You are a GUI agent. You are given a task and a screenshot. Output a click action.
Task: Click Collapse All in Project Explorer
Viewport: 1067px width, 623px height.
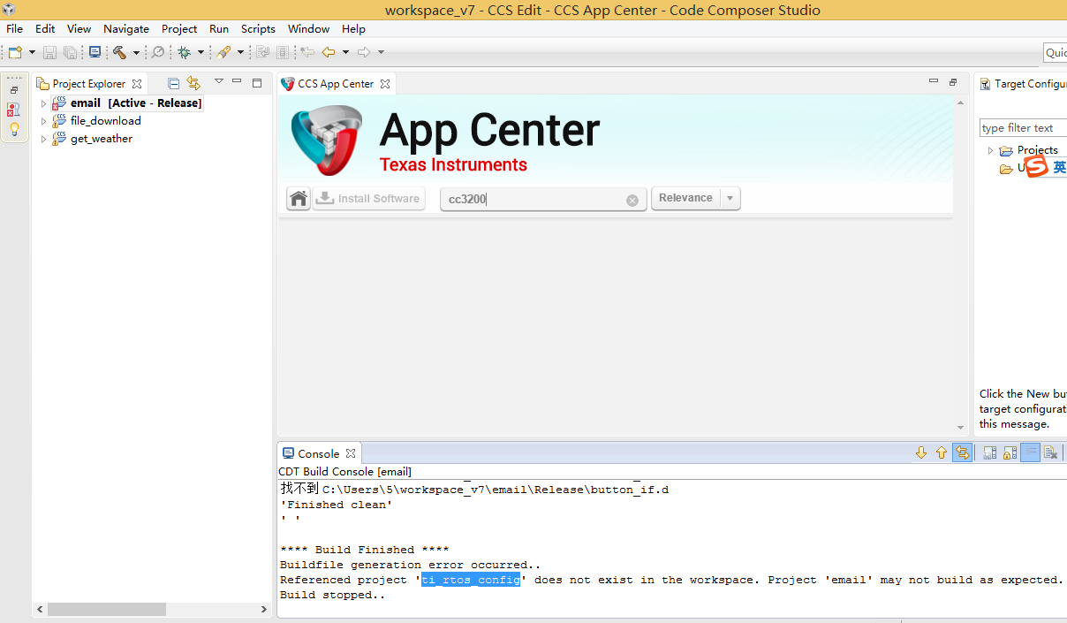click(x=174, y=83)
